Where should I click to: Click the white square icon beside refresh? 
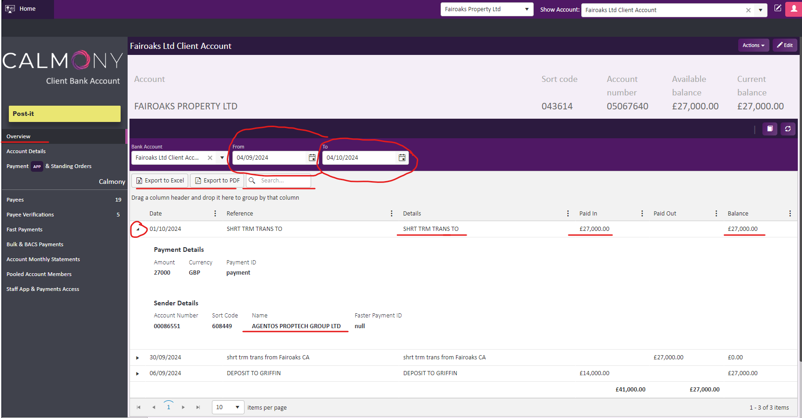coord(770,129)
